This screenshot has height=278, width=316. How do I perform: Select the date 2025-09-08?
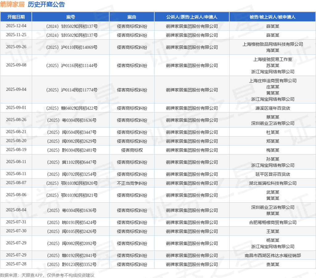point(16,65)
